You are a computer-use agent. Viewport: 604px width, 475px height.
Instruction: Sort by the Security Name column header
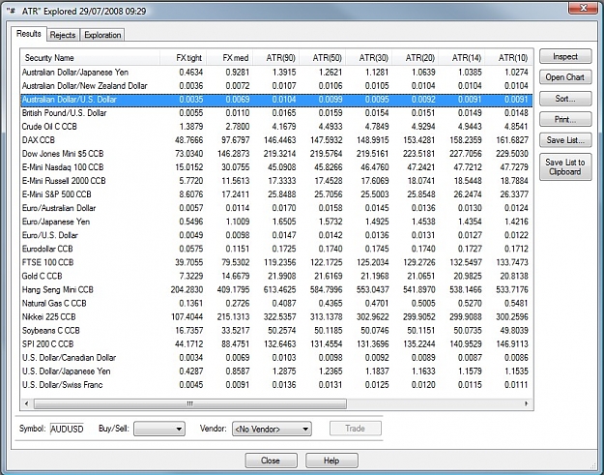pos(90,58)
